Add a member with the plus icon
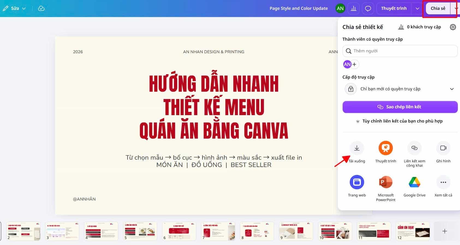460x245 pixels. point(354,64)
